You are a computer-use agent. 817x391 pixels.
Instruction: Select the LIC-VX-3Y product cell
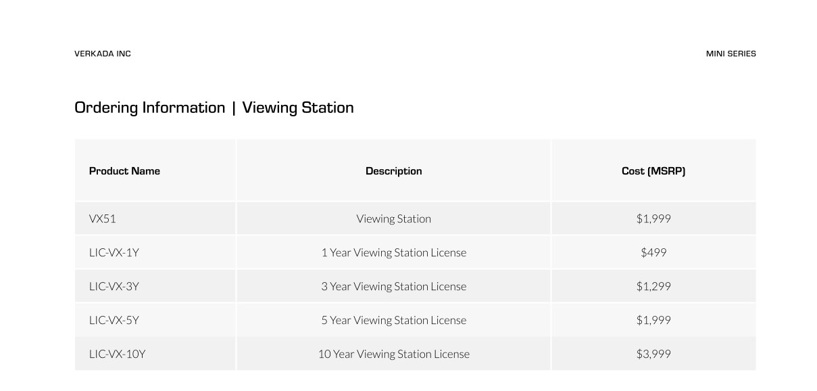(114, 286)
